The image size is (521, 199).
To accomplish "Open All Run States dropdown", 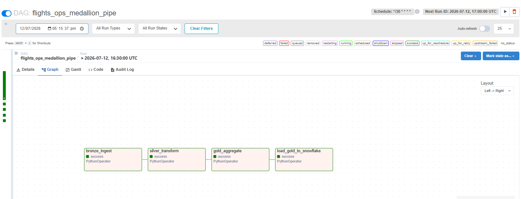I will (x=160, y=29).
